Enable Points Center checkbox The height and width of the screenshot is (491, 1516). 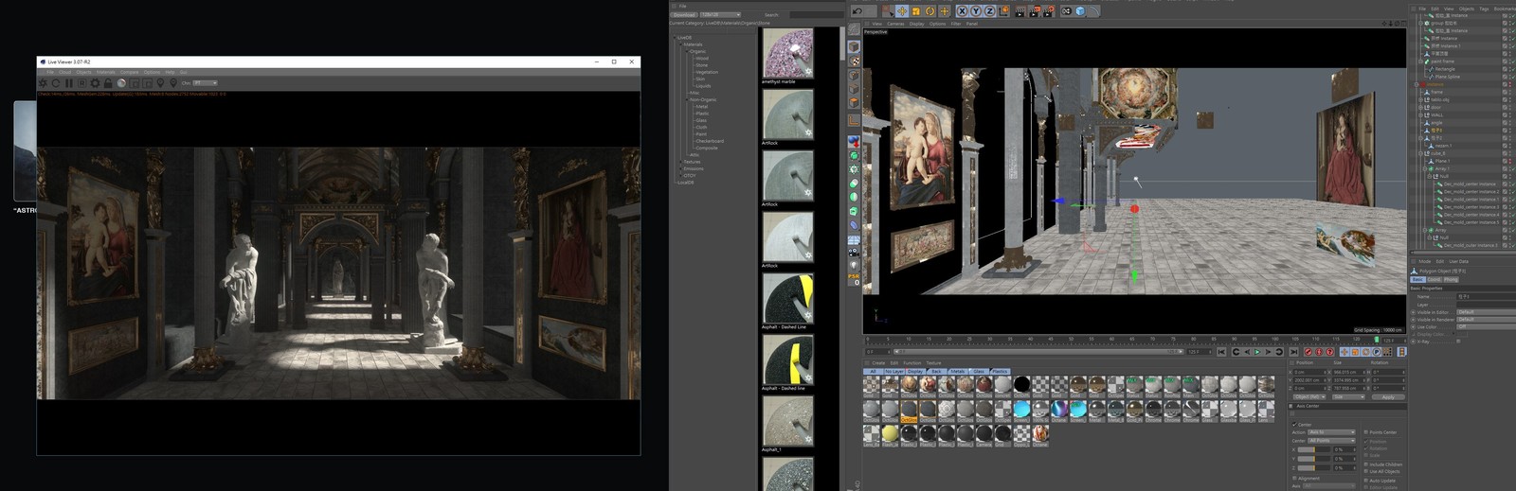1365,432
